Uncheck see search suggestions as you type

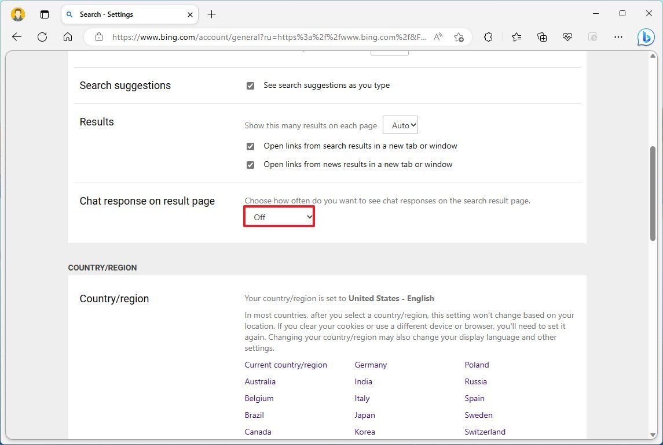coord(250,85)
